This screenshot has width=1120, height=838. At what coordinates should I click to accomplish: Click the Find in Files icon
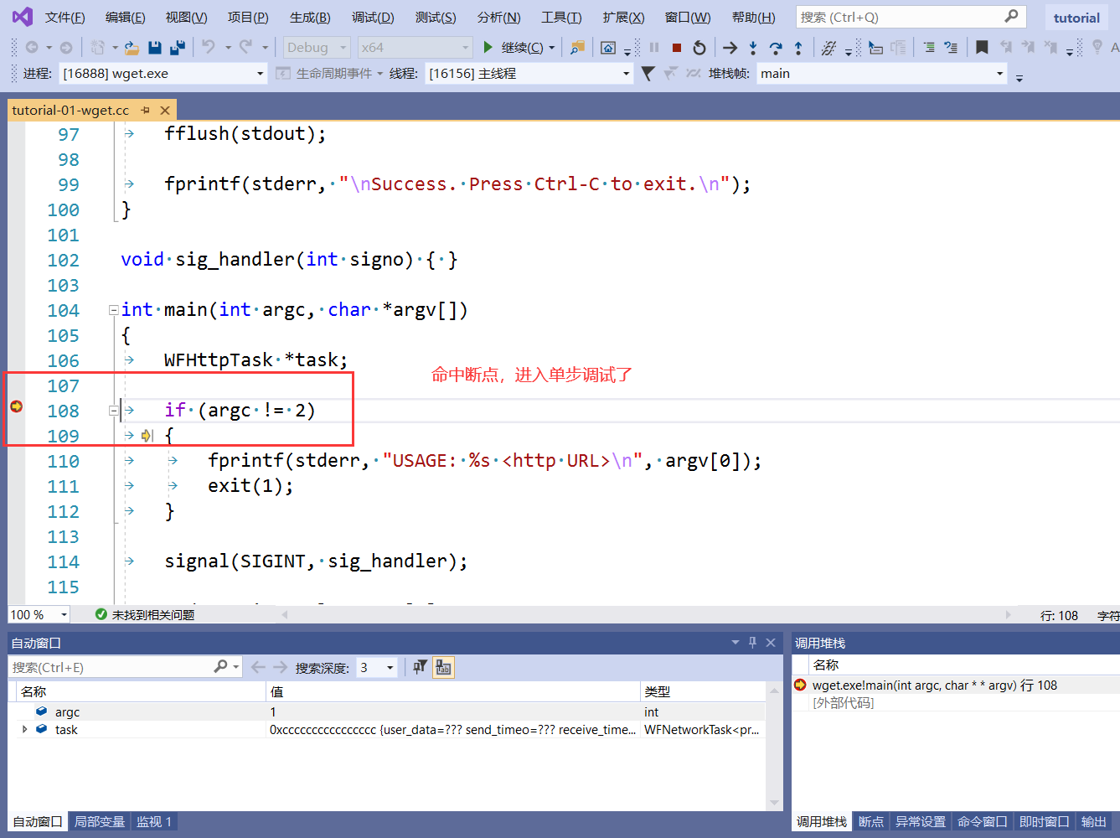[577, 48]
